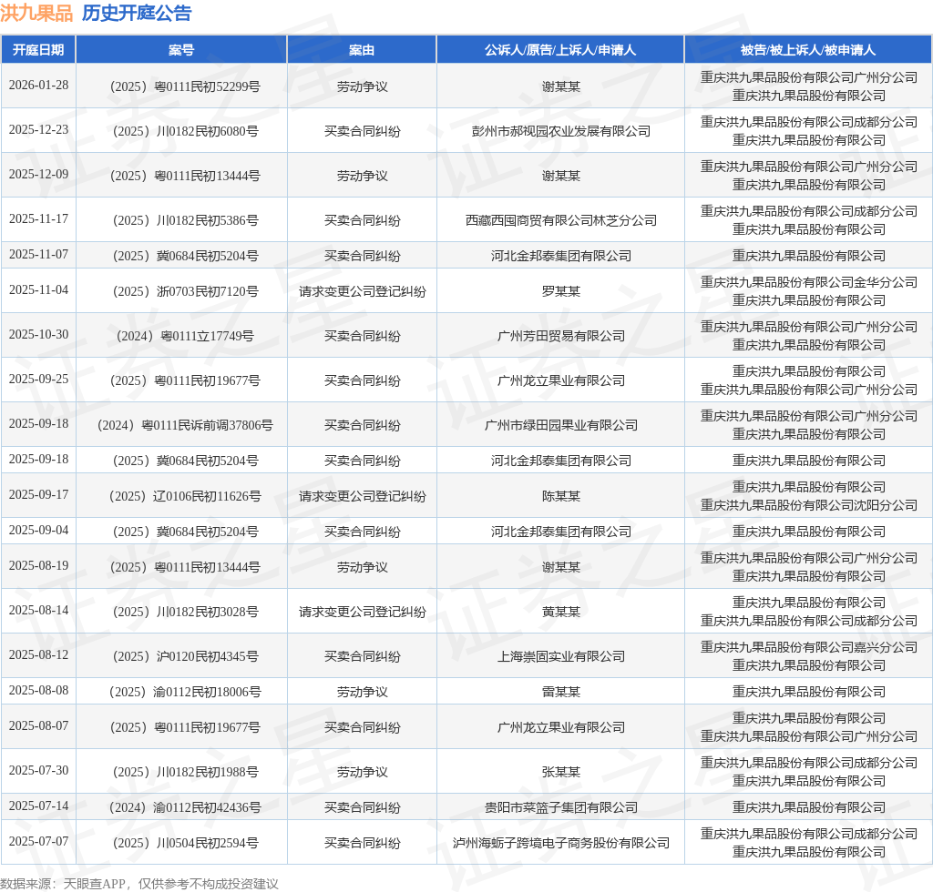Click the 历史开庭公告 heading
Screen dimensions: 933x892
tap(137, 13)
